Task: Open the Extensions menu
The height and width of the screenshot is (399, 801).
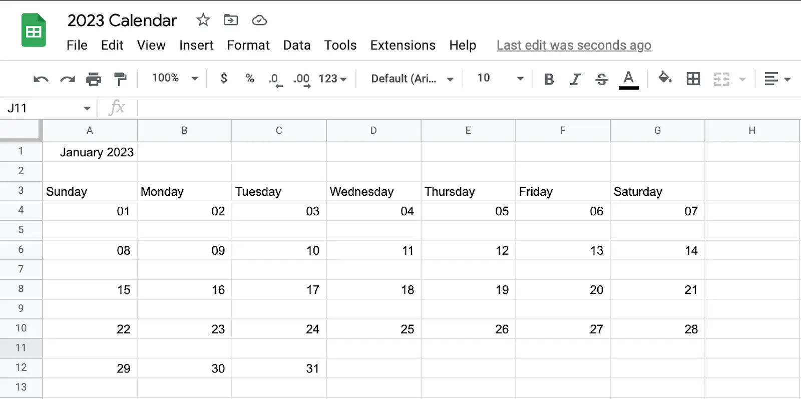Action: (x=403, y=45)
